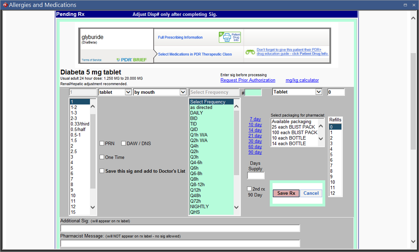Click the binoculars icon in PDR banner
This screenshot has width=419, height=252.
[250, 52]
